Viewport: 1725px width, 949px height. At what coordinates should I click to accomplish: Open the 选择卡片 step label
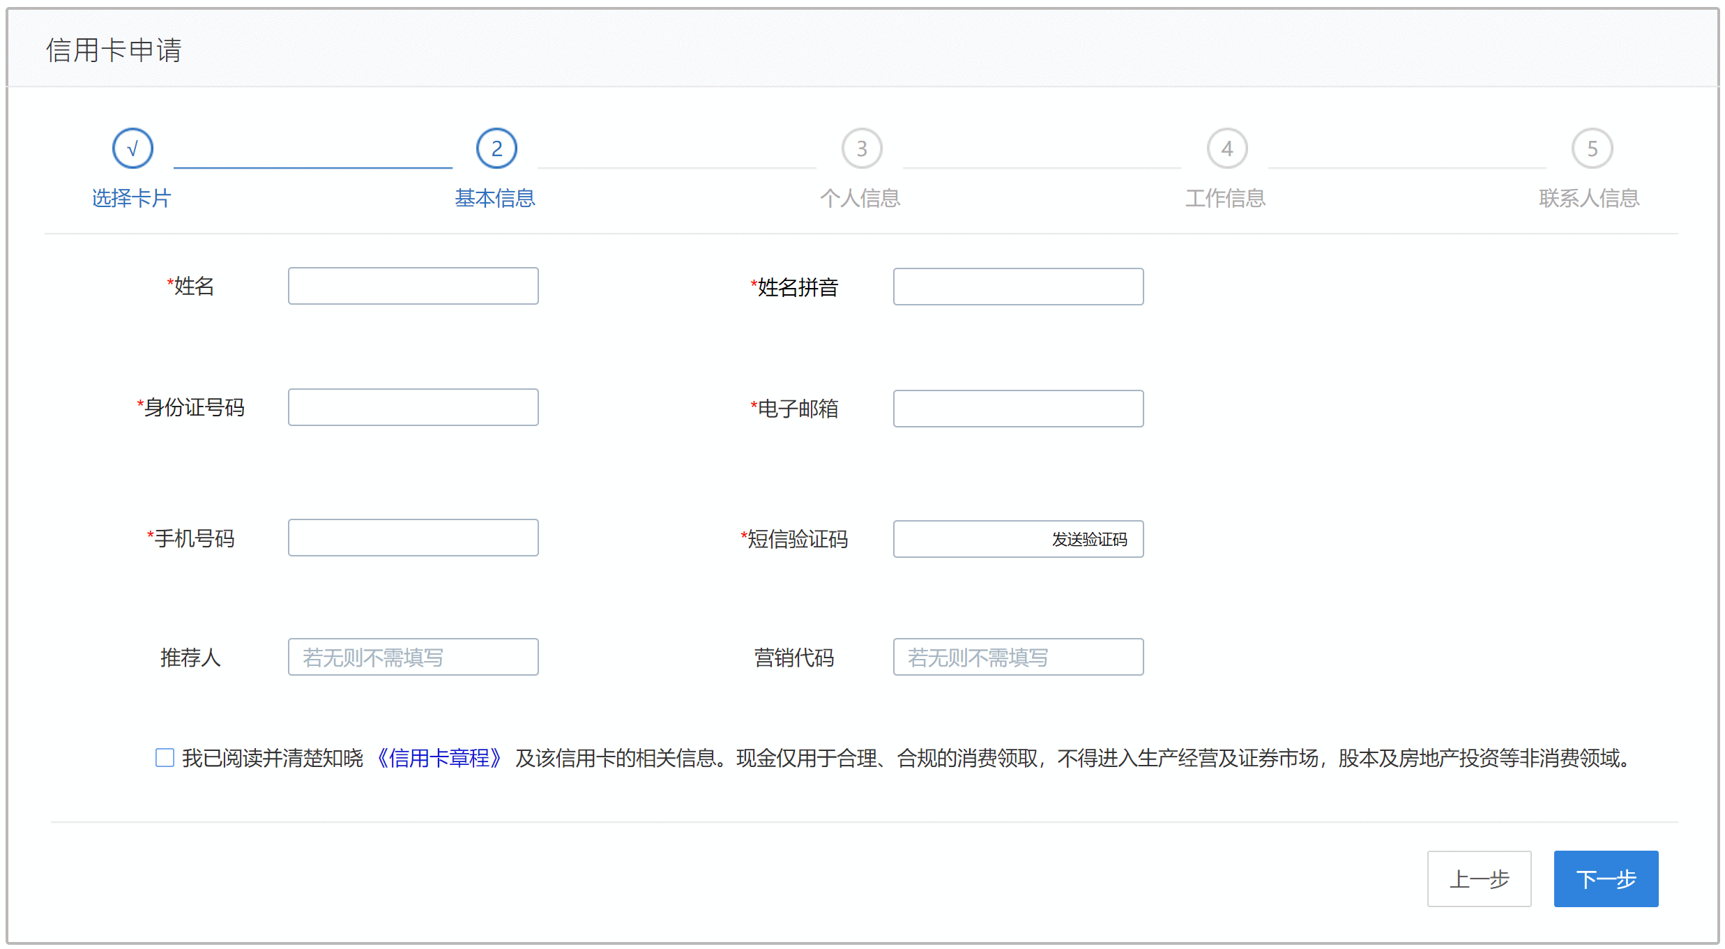pyautogui.click(x=132, y=198)
